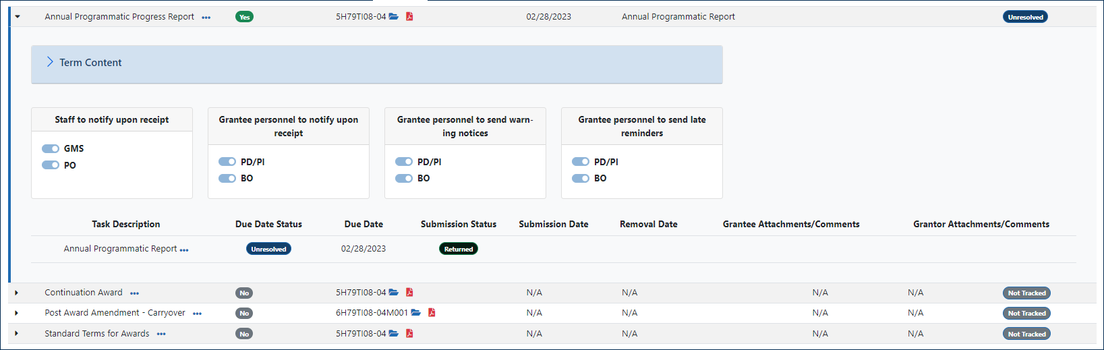Click Annual Programmatic Report text in top row

click(x=678, y=17)
